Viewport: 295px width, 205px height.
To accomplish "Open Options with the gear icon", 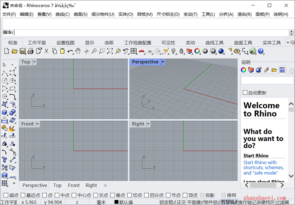I will click(x=237, y=51).
